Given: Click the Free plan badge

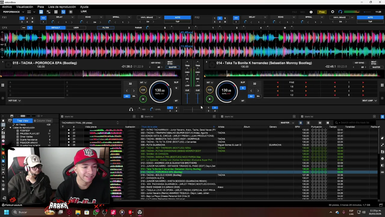Looking at the screenshot, I should point(322,12).
